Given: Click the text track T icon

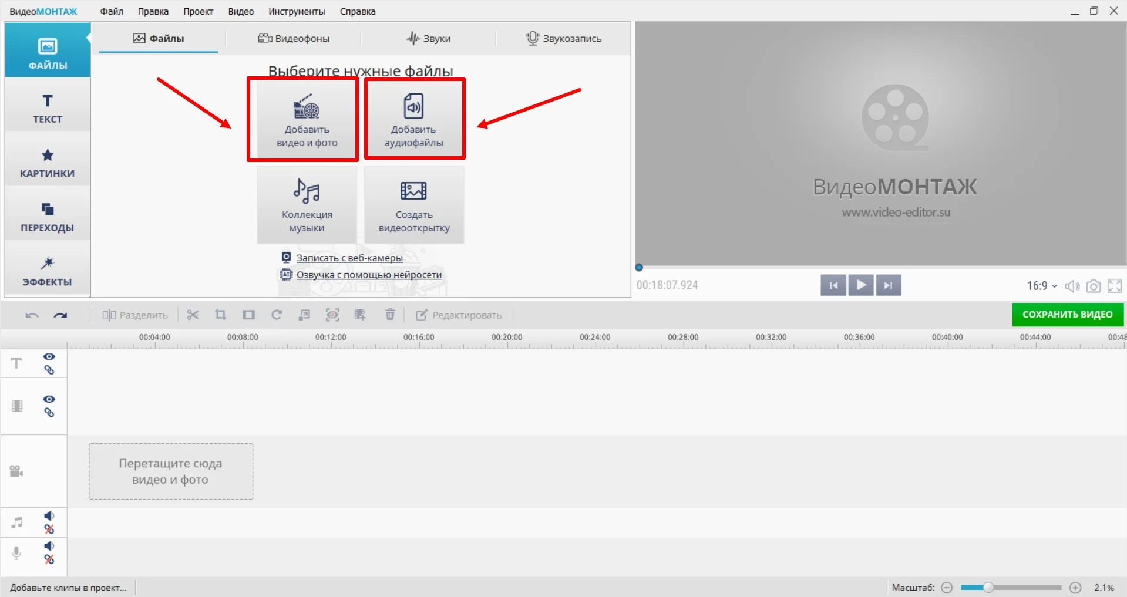Looking at the screenshot, I should click(16, 363).
